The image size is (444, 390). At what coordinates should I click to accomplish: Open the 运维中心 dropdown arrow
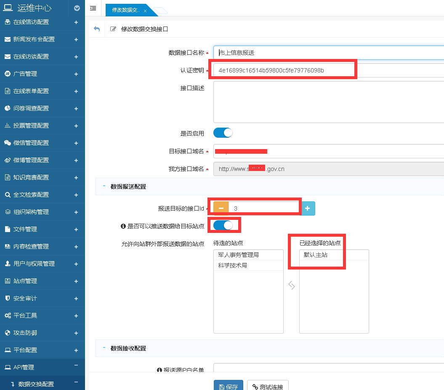(77, 8)
